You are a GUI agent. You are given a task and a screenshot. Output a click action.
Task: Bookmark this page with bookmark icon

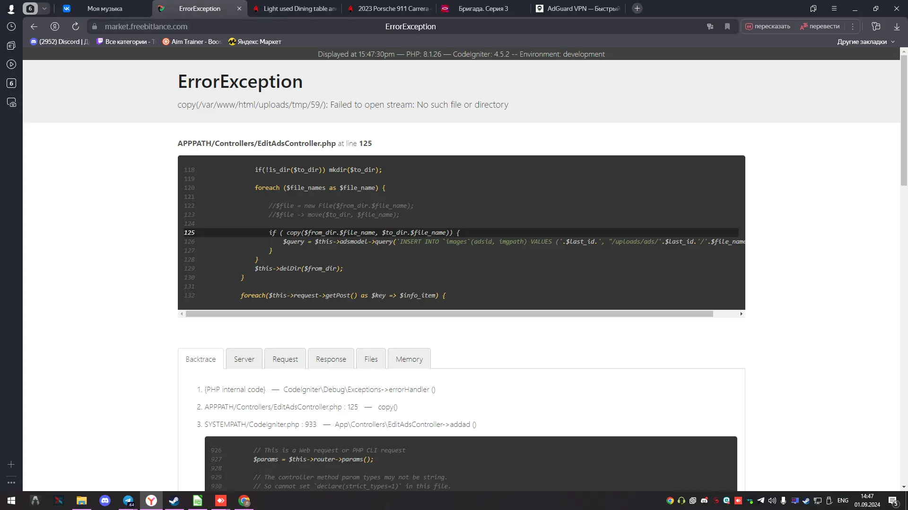point(727,26)
